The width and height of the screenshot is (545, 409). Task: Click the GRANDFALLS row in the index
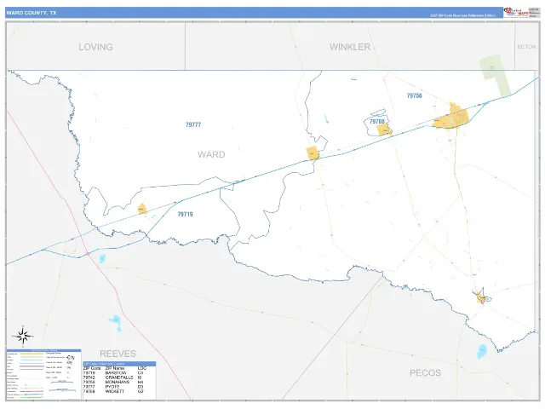(x=116, y=377)
